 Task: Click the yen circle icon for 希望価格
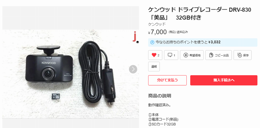click(186, 55)
